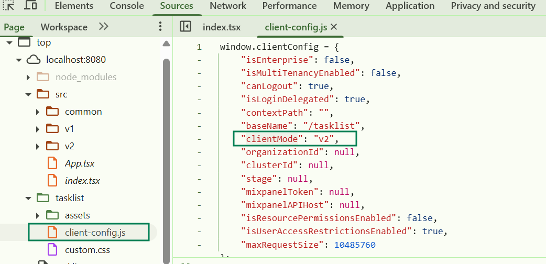Open the three-dot navigator options menu
The image size is (546, 264).
(x=160, y=27)
